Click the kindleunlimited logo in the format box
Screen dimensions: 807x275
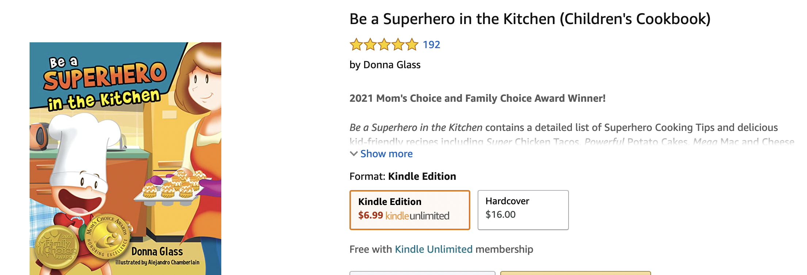[417, 216]
